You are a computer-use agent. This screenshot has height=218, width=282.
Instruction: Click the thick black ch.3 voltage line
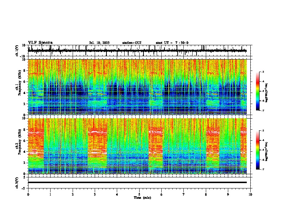click(137, 182)
